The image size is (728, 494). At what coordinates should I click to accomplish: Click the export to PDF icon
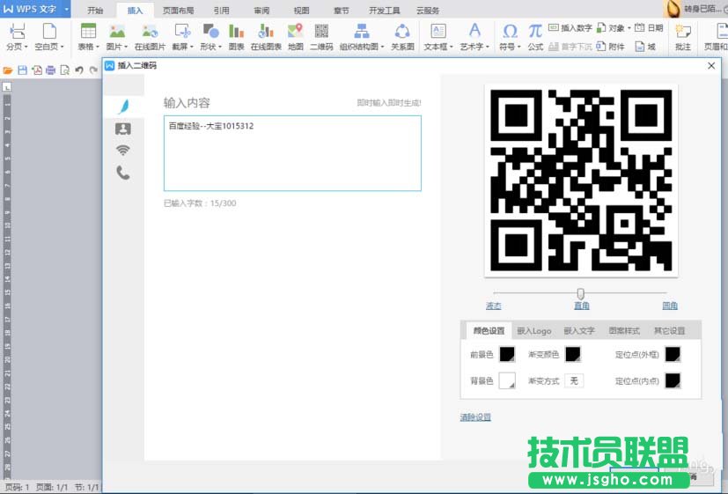37,70
